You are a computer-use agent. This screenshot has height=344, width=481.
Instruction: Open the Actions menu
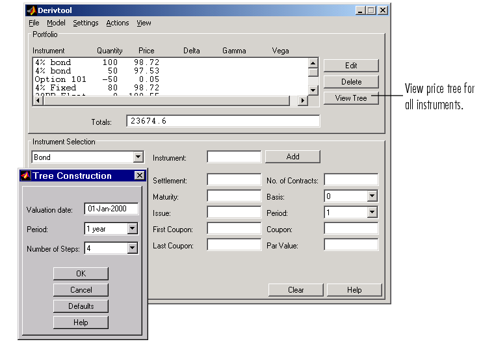point(118,23)
